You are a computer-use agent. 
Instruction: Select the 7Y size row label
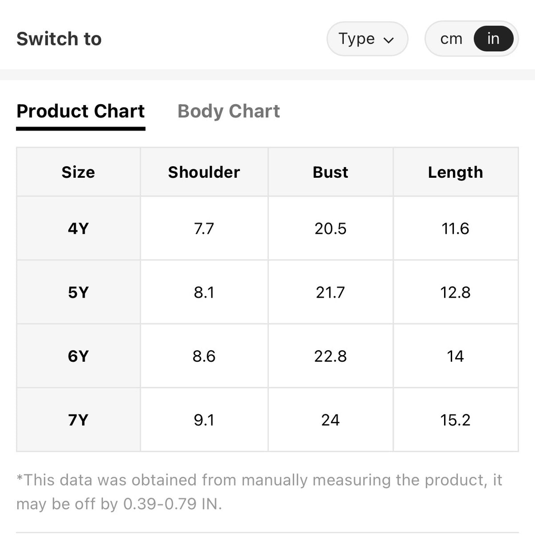tap(78, 420)
